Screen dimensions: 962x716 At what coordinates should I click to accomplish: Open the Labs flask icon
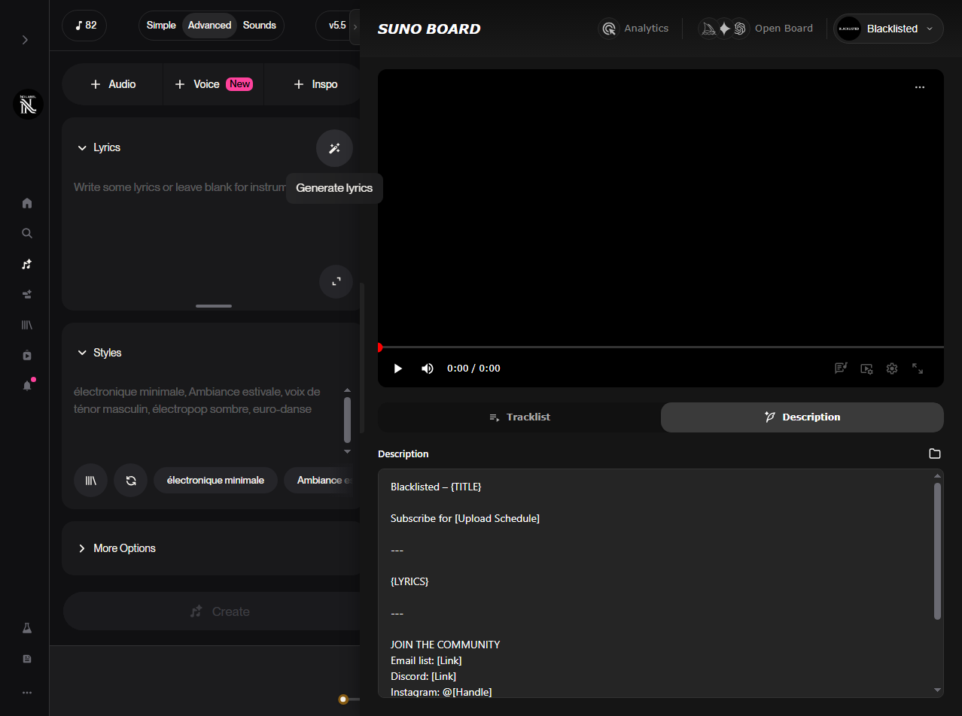click(x=27, y=628)
